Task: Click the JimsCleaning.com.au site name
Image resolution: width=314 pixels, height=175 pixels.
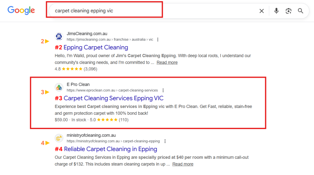Action: pyautogui.click(x=87, y=34)
